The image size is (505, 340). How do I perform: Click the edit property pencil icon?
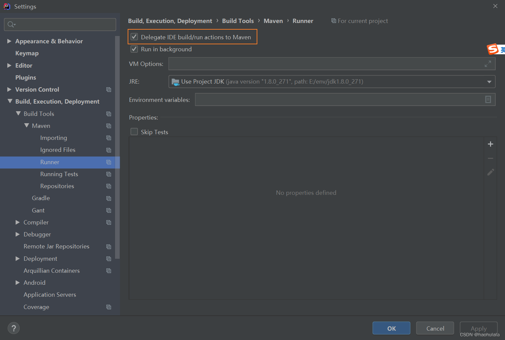pyautogui.click(x=490, y=172)
